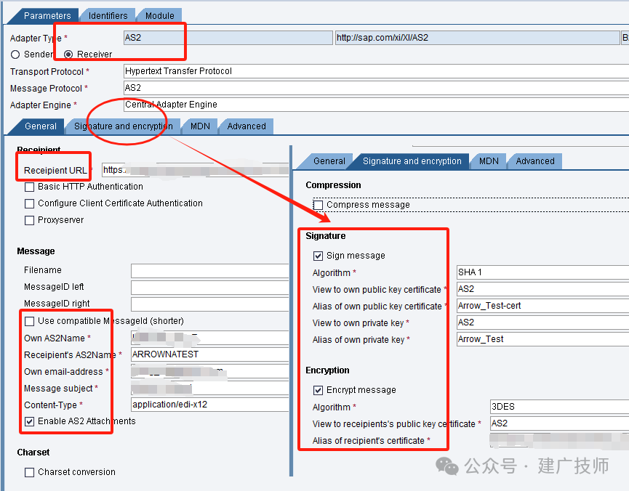The image size is (629, 491).
Task: Select the Receiver radio button
Action: (68, 54)
